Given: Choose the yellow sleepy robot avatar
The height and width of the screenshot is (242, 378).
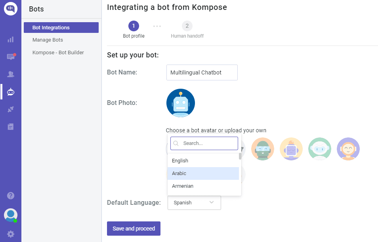Looking at the screenshot, I should coord(291,149).
